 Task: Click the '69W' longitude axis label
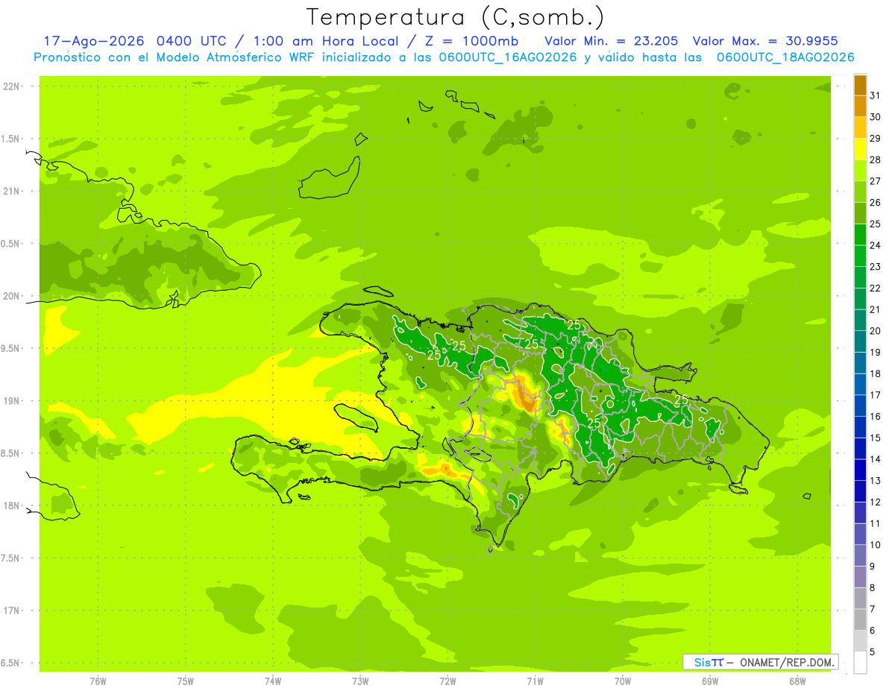(x=709, y=681)
